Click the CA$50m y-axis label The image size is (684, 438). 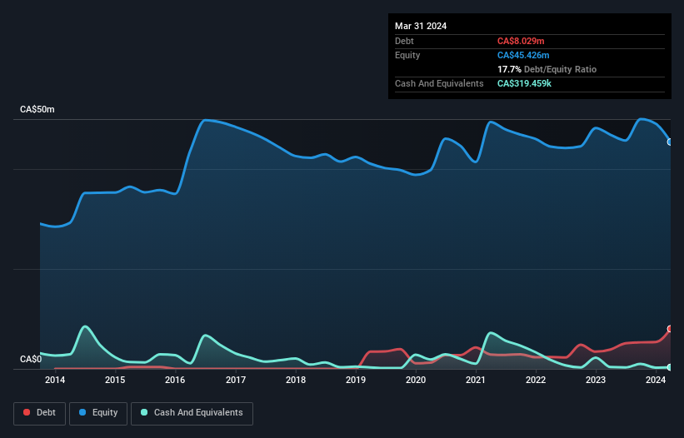click(x=37, y=109)
